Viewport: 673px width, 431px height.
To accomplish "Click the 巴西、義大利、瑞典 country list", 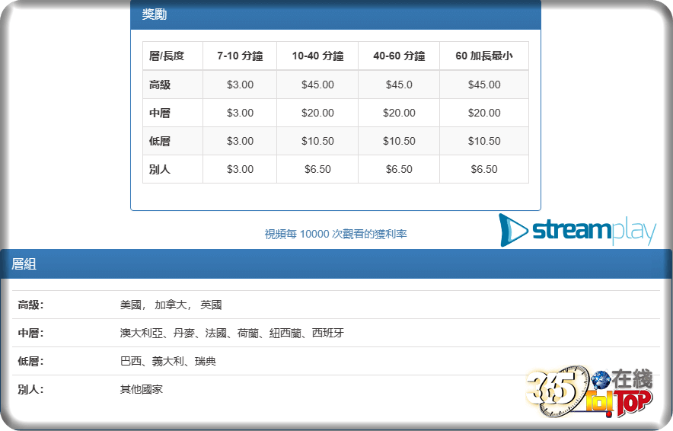I will (167, 362).
